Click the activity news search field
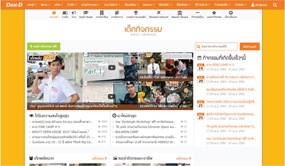Viewport: 285px width, 166px height. [x=216, y=47]
